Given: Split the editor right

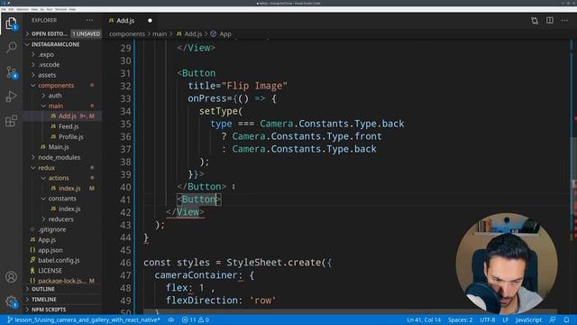Looking at the screenshot, I should pos(549,20).
